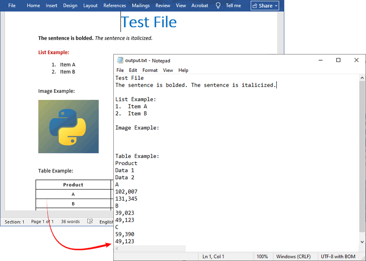Click '100%' zoom level in Notepad status bar
The image size is (366, 261).
pyautogui.click(x=263, y=256)
